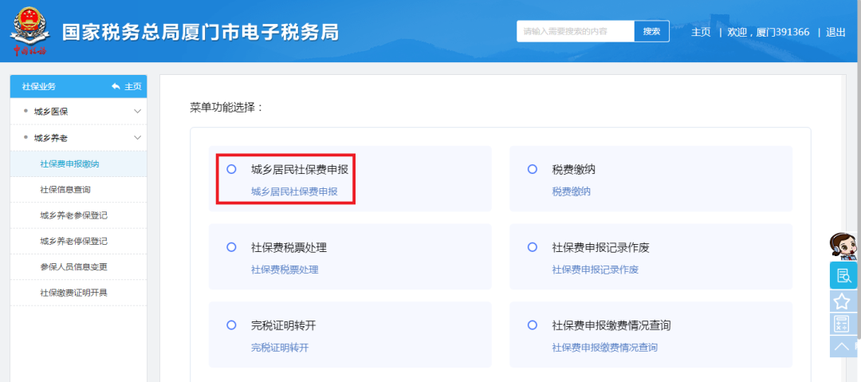Select the 城乡居民社保费申报 radio circle

coord(231,169)
